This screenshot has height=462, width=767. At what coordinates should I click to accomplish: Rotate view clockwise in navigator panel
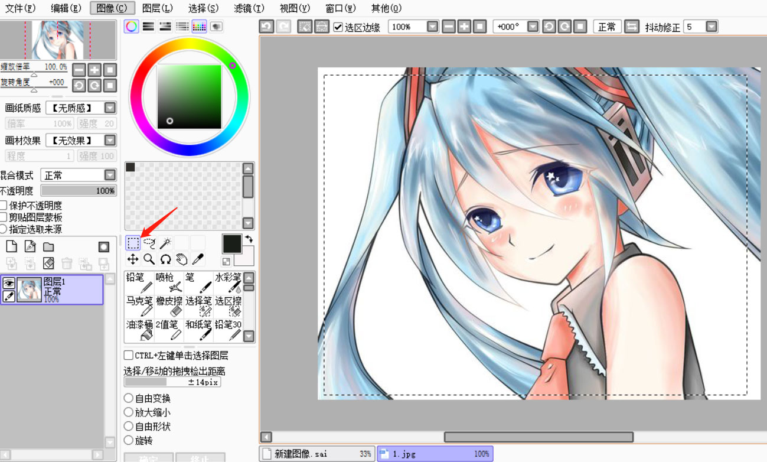pos(94,86)
